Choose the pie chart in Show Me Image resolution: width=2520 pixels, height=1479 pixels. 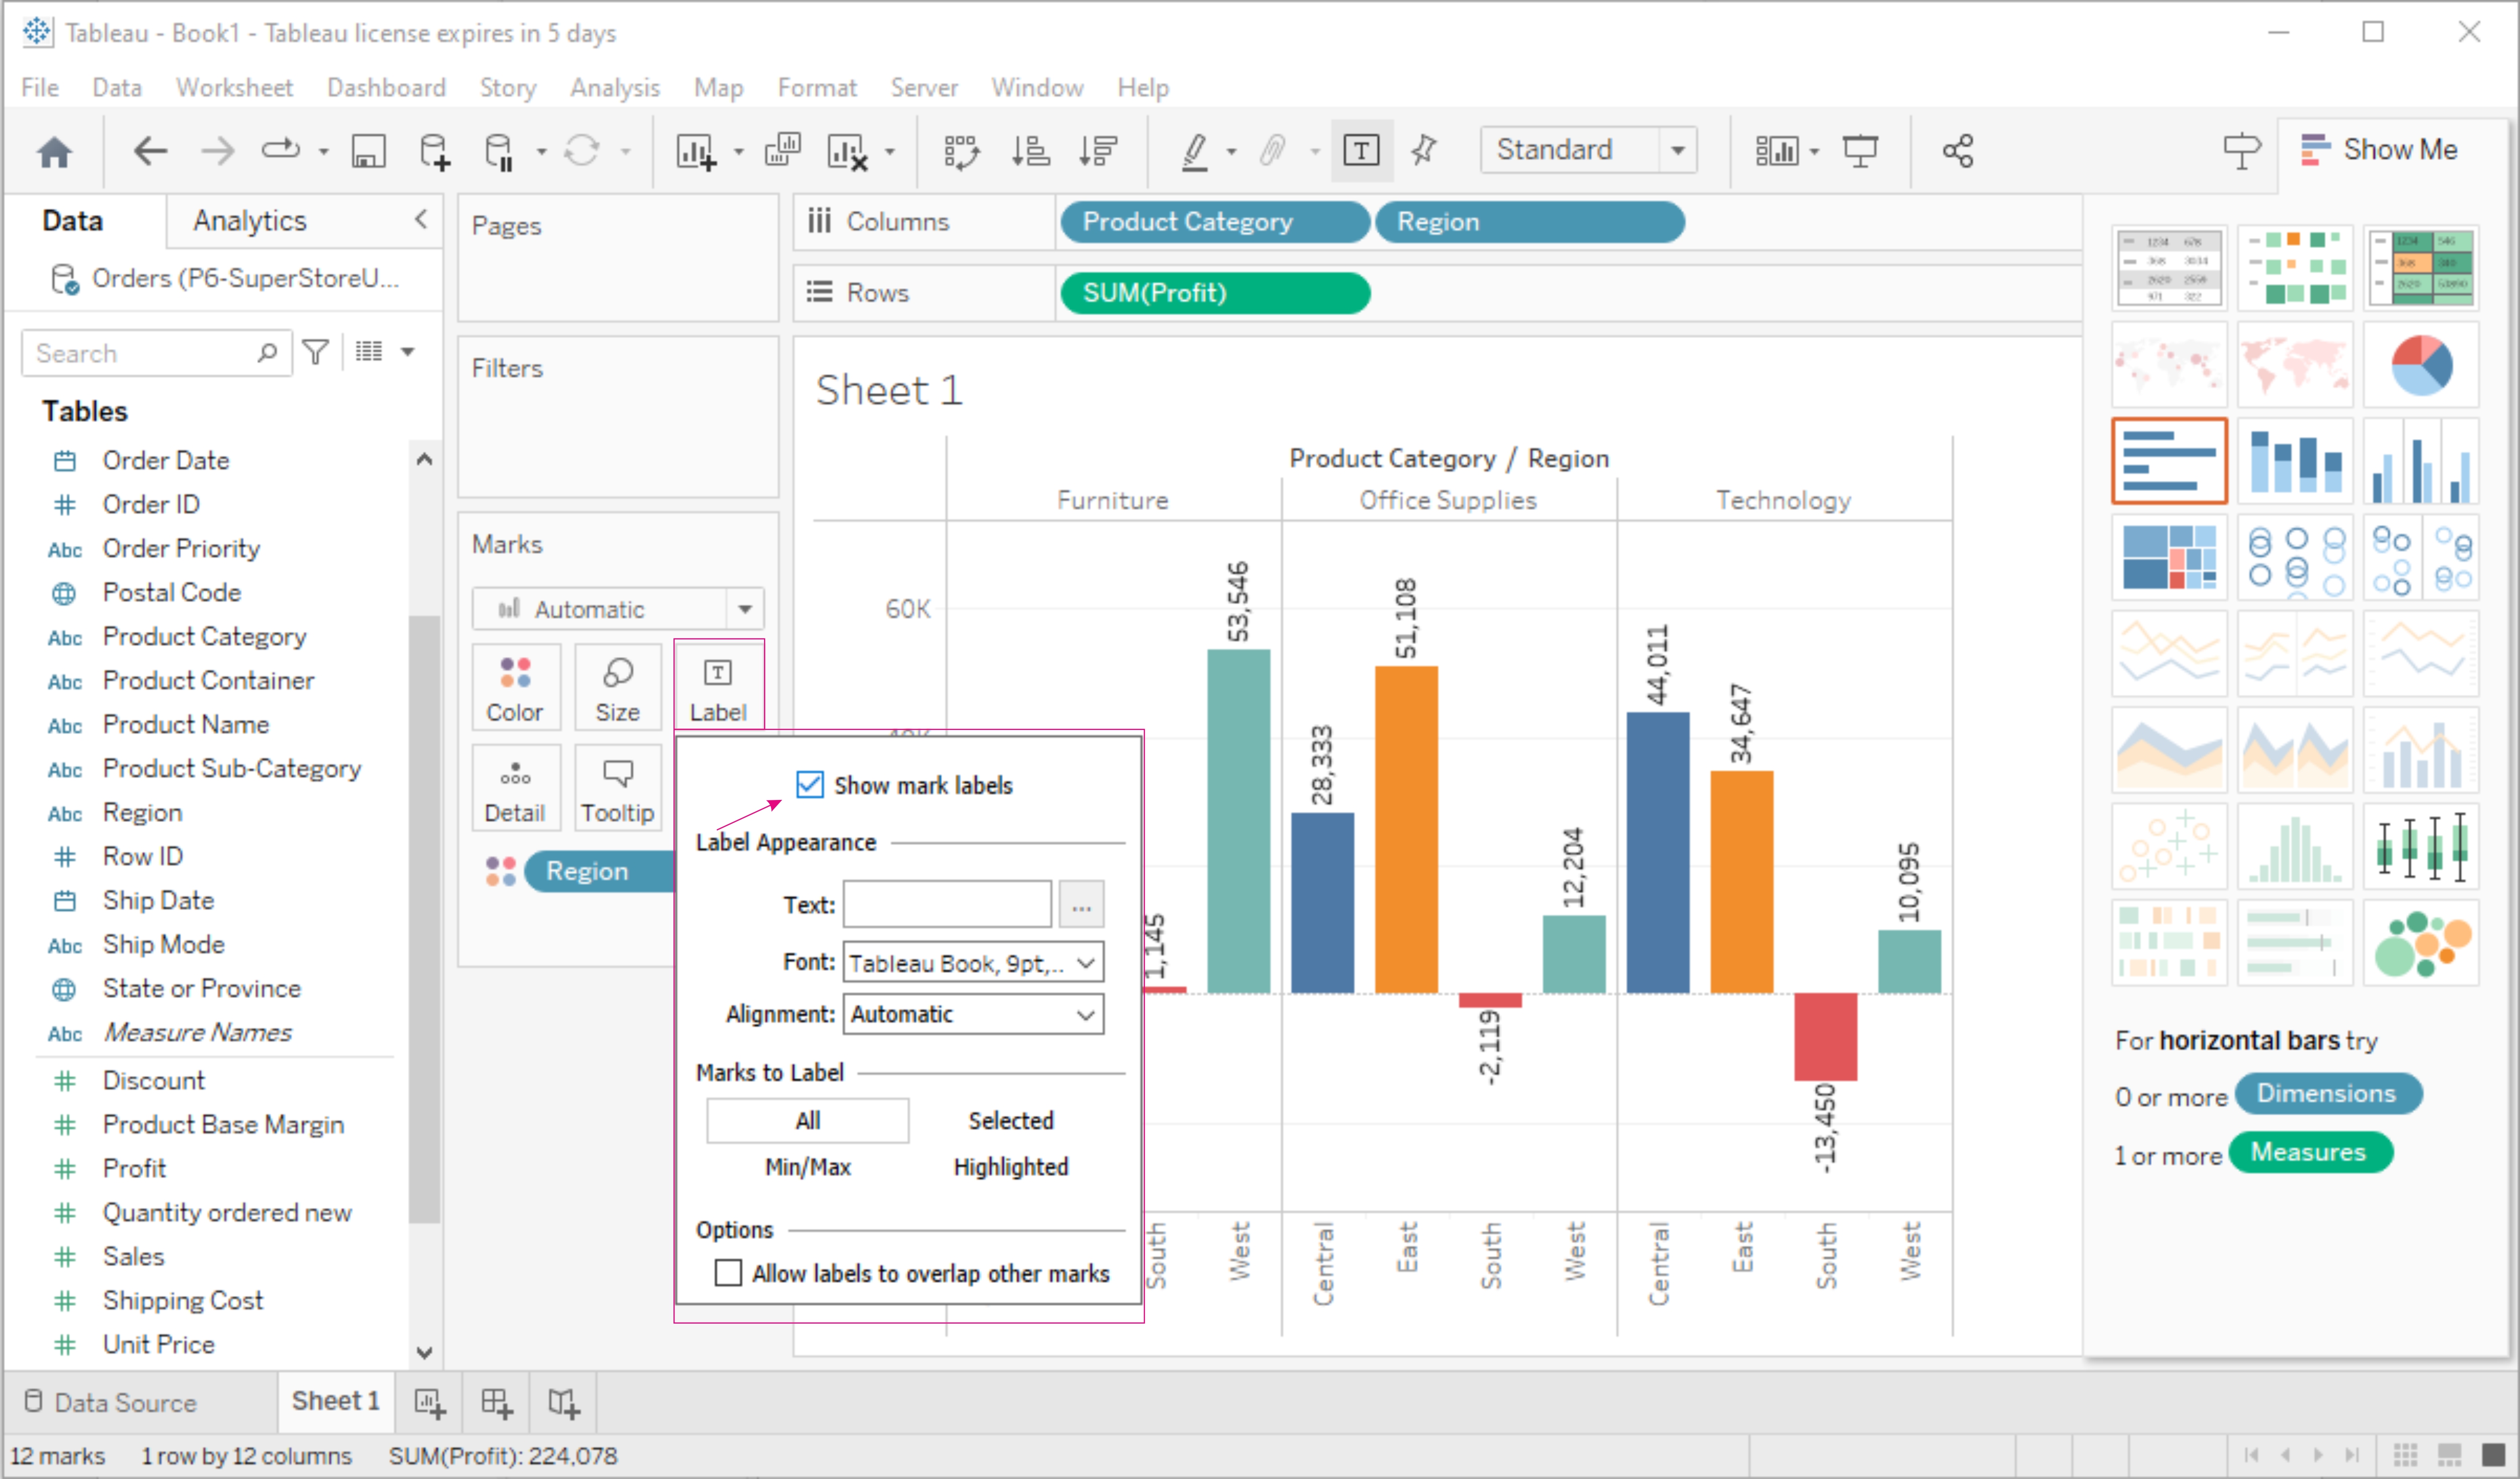(x=2420, y=365)
